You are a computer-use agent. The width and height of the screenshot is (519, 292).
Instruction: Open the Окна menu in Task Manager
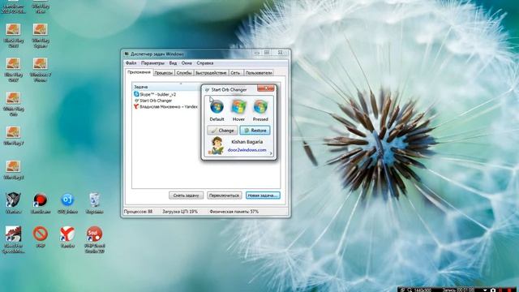click(x=187, y=63)
